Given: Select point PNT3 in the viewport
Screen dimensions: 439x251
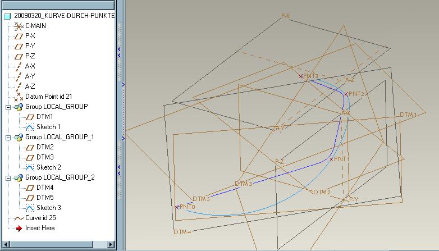Looking at the screenshot, I should pos(300,76).
